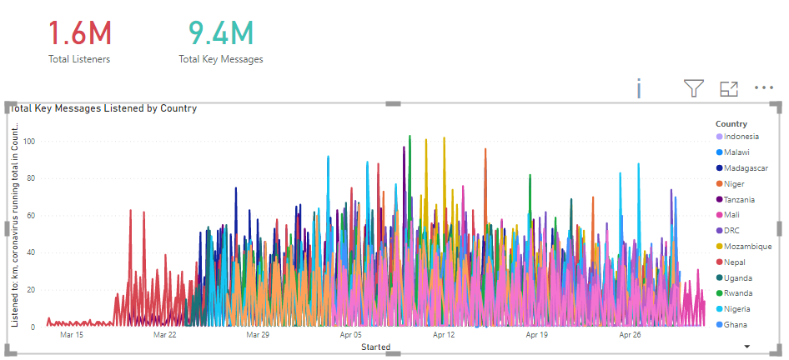Click the Mar 22 axis label
This screenshot has width=789, height=360.
click(x=165, y=335)
